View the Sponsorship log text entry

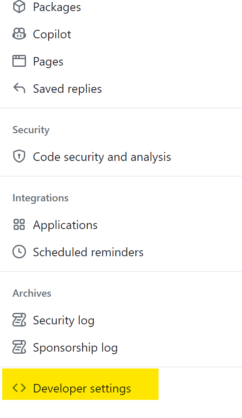[x=75, y=348]
